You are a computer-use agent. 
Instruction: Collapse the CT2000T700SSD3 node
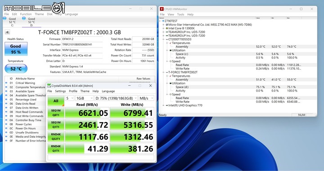click(x=164, y=39)
